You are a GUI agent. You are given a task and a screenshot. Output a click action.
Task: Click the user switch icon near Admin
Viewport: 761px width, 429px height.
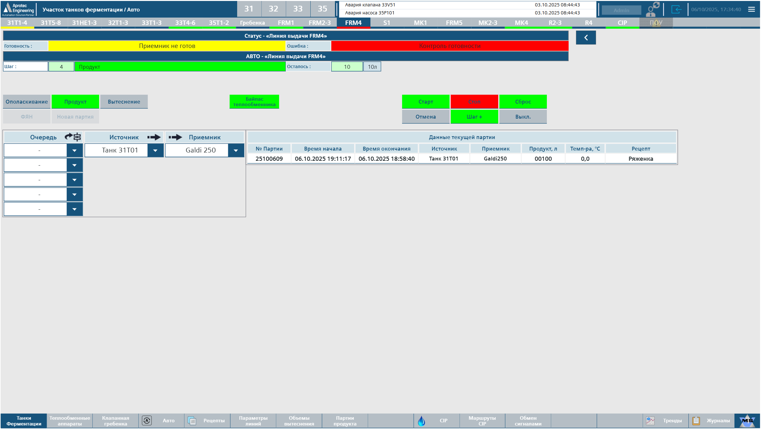point(652,9)
